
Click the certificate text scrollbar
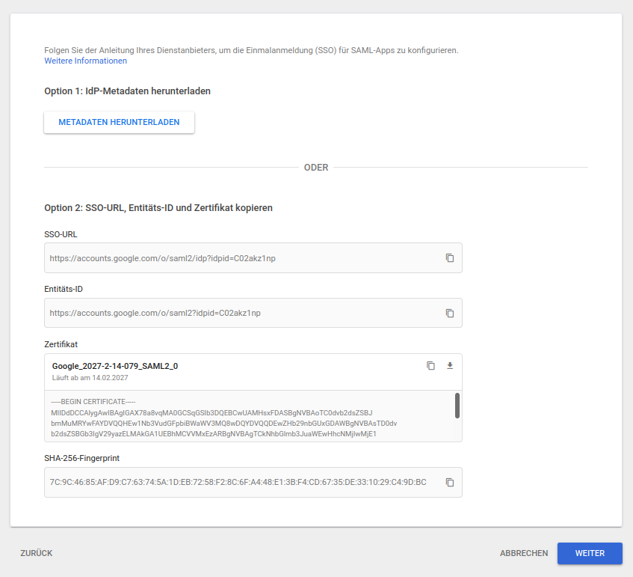(457, 406)
